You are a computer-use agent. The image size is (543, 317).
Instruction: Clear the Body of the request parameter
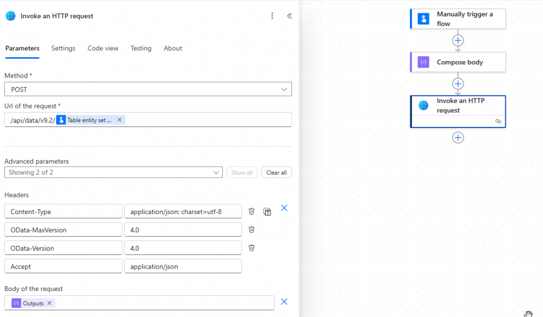pyautogui.click(x=284, y=302)
